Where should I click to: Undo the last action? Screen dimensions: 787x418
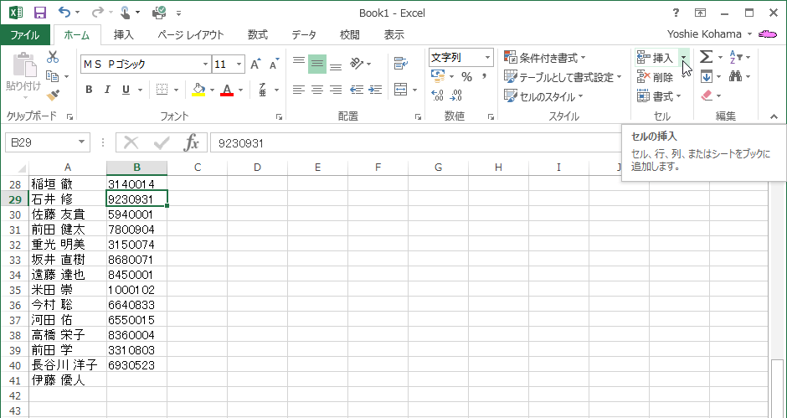pyautogui.click(x=64, y=12)
